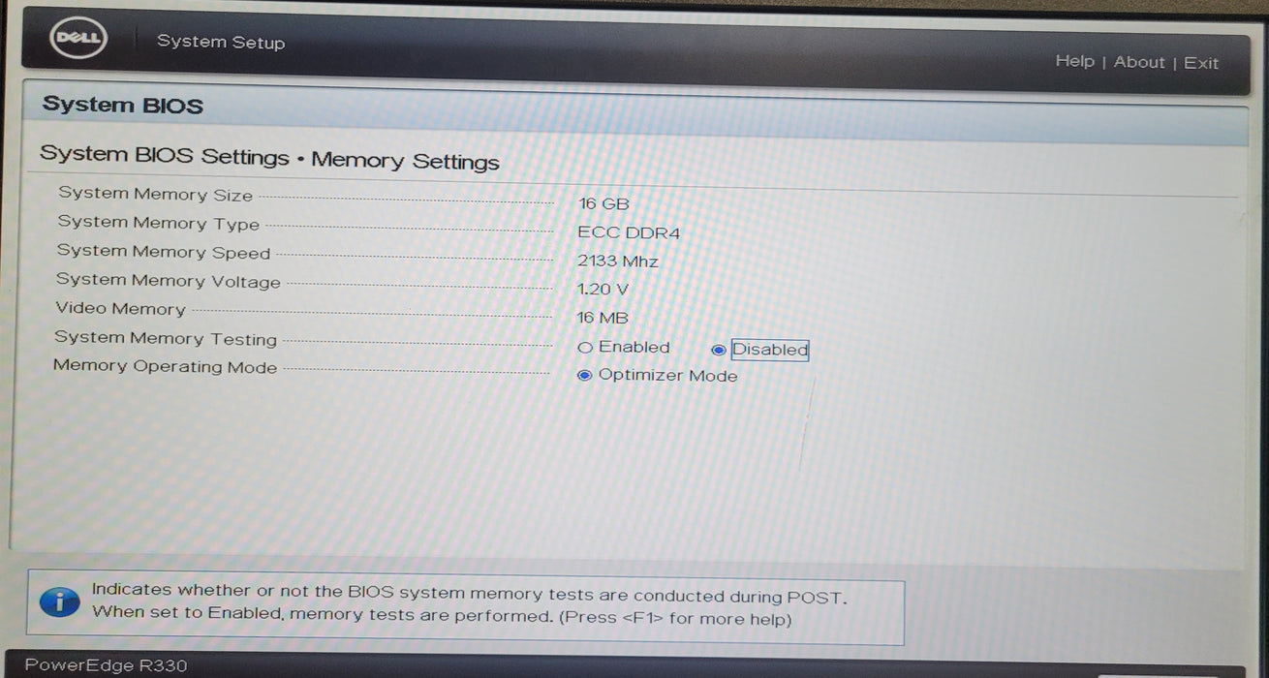The image size is (1269, 678).
Task: Click the System Setup title text
Action: pos(221,42)
